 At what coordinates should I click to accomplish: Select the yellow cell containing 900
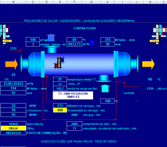click(60, 110)
